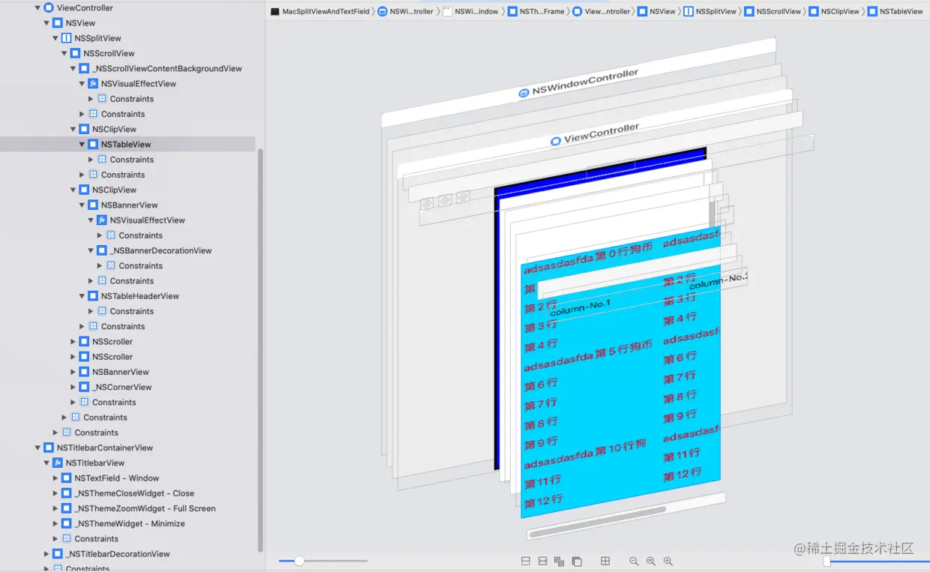Collapse the NSScrollView node in the outline

point(64,53)
